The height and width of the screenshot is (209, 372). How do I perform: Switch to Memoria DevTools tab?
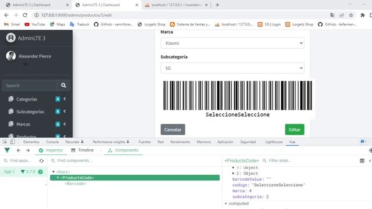click(203, 142)
